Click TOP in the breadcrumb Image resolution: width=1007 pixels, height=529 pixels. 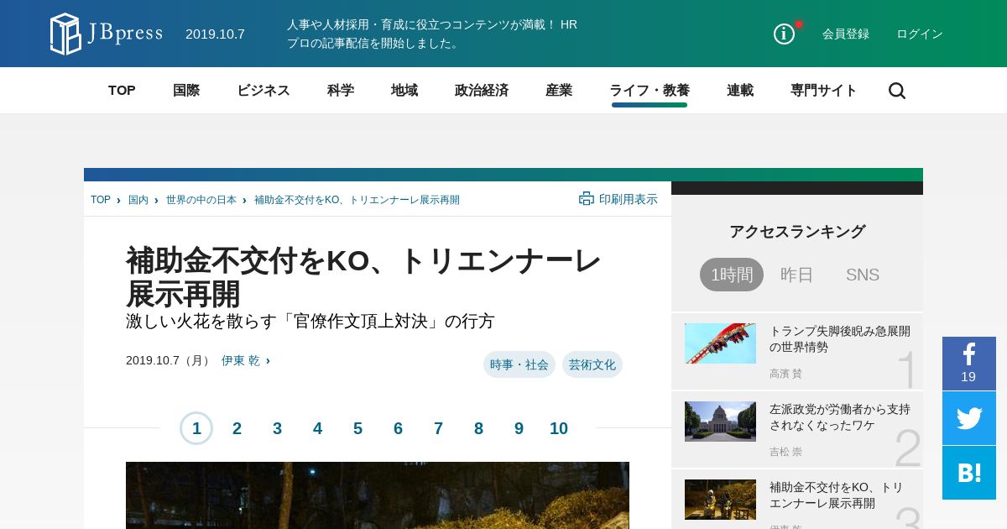pyautogui.click(x=101, y=200)
